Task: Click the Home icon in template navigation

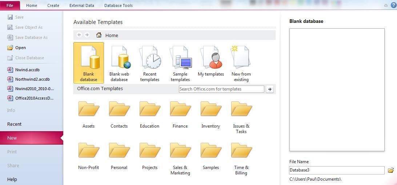Action: pyautogui.click(x=99, y=35)
